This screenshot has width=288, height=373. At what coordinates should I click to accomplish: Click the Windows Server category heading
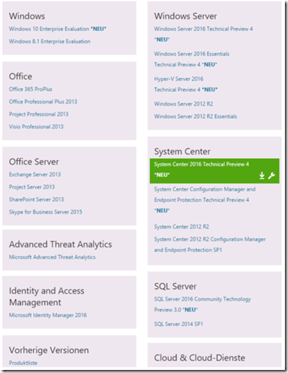[185, 16]
